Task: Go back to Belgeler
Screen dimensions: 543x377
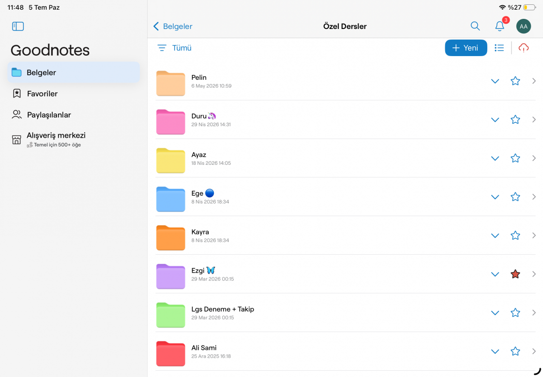Action: [x=173, y=26]
